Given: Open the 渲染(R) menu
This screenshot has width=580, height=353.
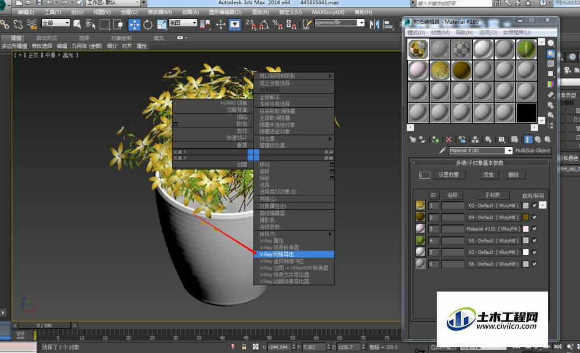Looking at the screenshot, I should (x=260, y=12).
